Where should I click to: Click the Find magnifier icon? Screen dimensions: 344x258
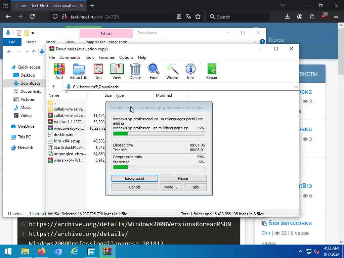coord(154,71)
